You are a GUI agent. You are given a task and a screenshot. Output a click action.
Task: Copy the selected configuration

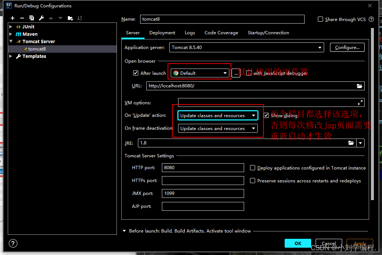click(31, 18)
